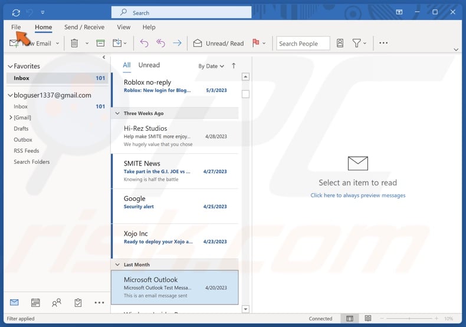The image size is (466, 327).
Task: Click the Forward arrow icon
Action: click(x=177, y=44)
